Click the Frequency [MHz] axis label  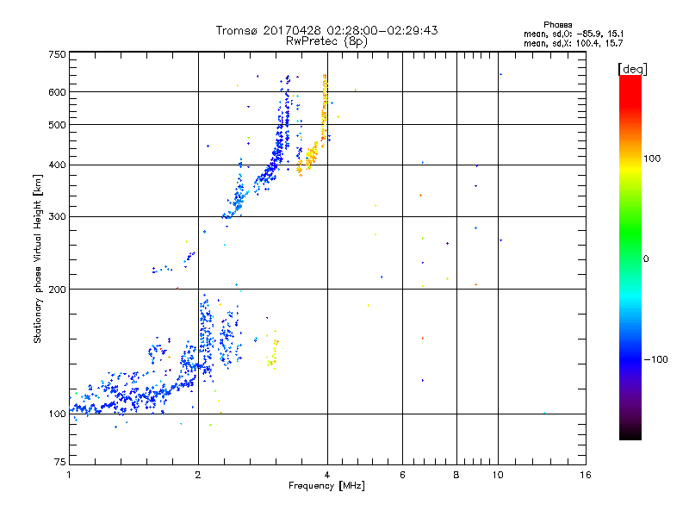click(326, 488)
